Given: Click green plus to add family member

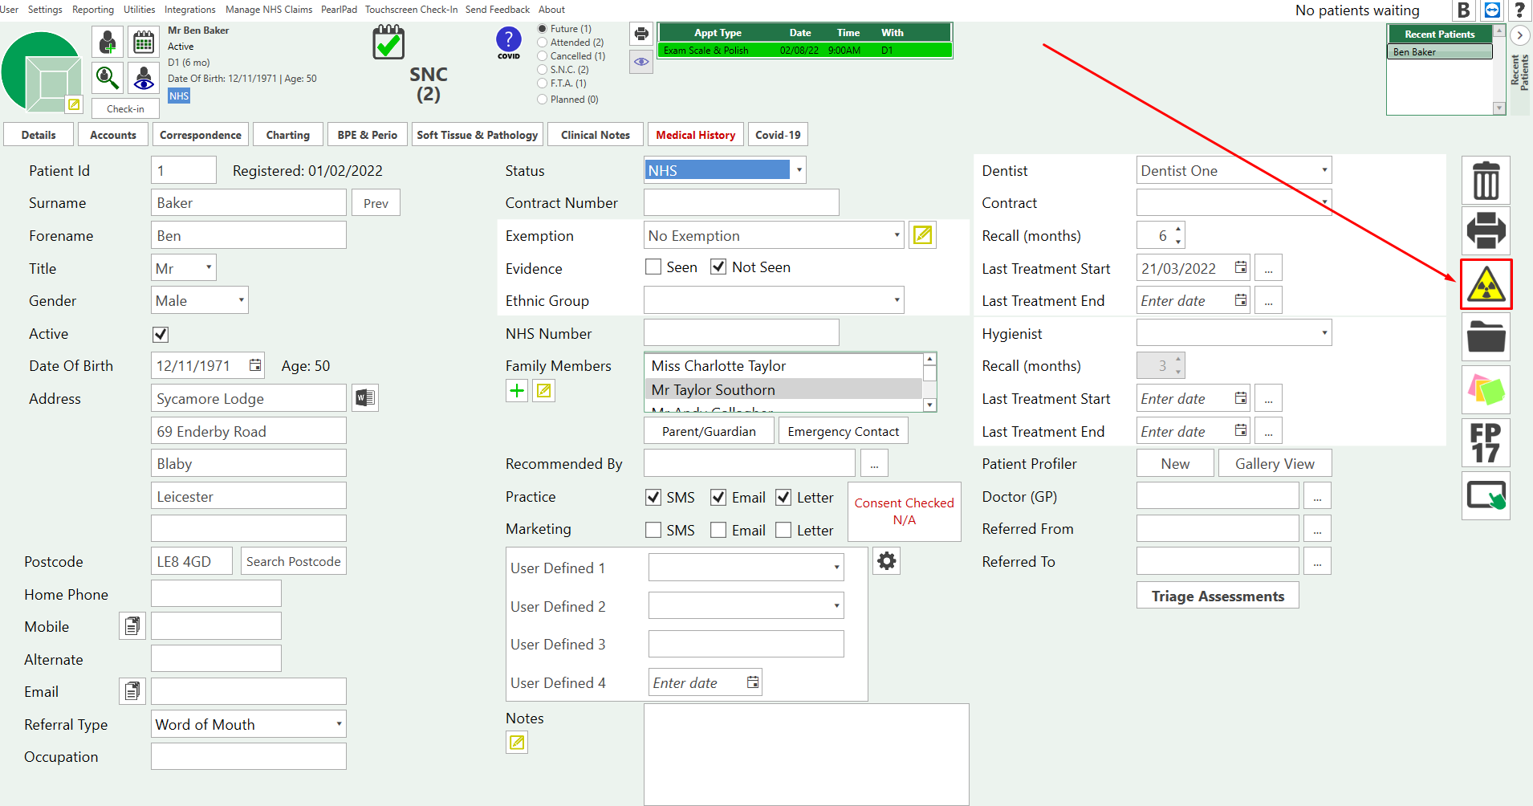Looking at the screenshot, I should (517, 391).
